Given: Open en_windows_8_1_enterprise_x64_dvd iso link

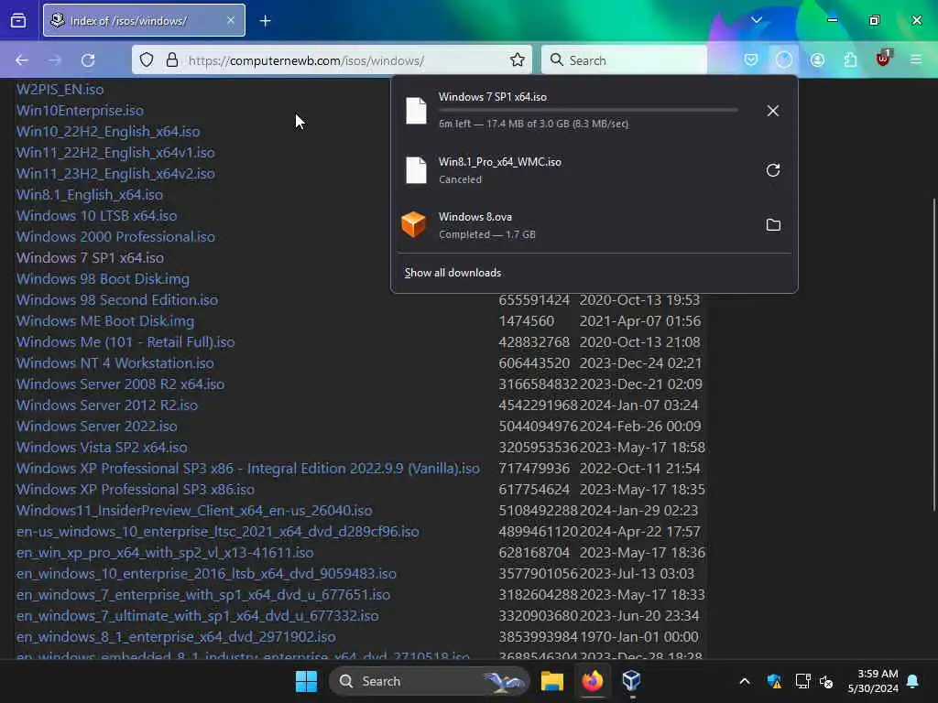Looking at the screenshot, I should 176,637.
